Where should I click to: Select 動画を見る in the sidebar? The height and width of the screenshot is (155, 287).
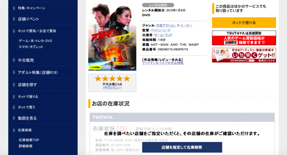[x=27, y=118]
